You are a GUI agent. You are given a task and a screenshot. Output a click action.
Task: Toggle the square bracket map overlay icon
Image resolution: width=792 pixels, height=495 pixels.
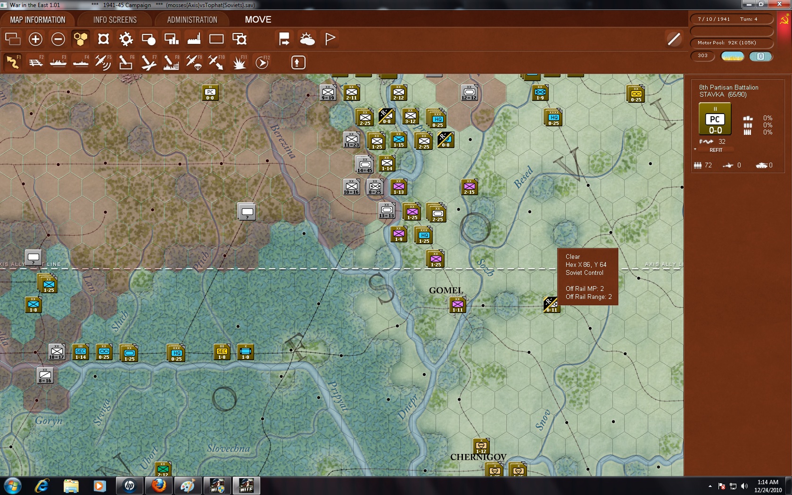103,39
